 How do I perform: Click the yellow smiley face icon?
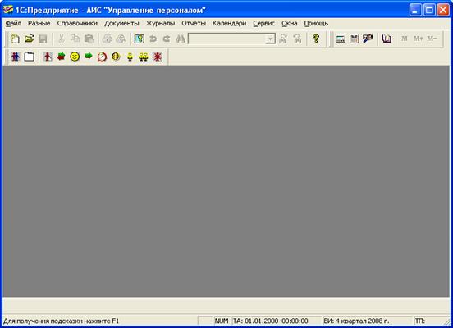pyautogui.click(x=75, y=57)
